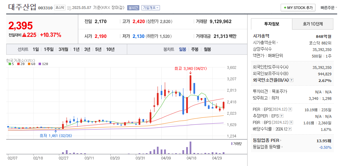The image size is (342, 166).
Task: Select the 10년 line chart period
Action: pyautogui.click(x=110, y=50)
